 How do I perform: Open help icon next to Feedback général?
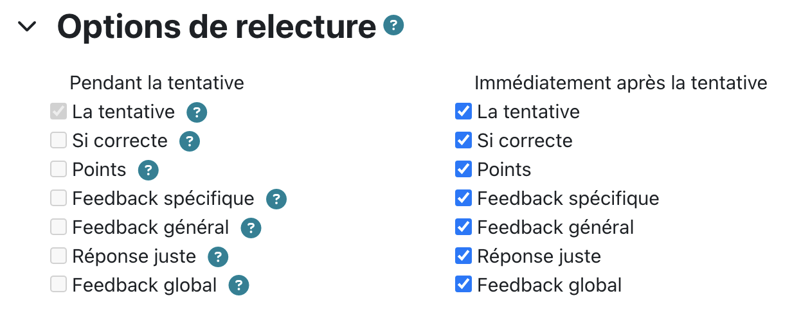251,228
